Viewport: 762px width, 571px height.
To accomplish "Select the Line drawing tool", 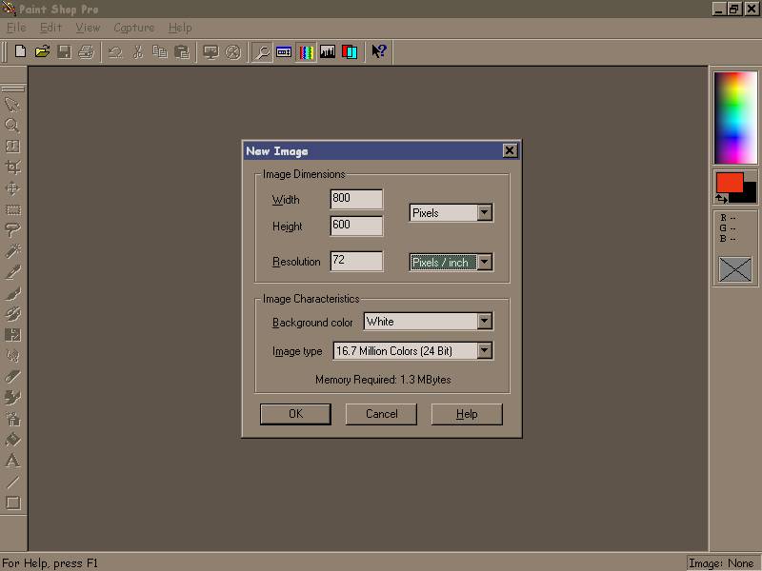I will [x=12, y=482].
